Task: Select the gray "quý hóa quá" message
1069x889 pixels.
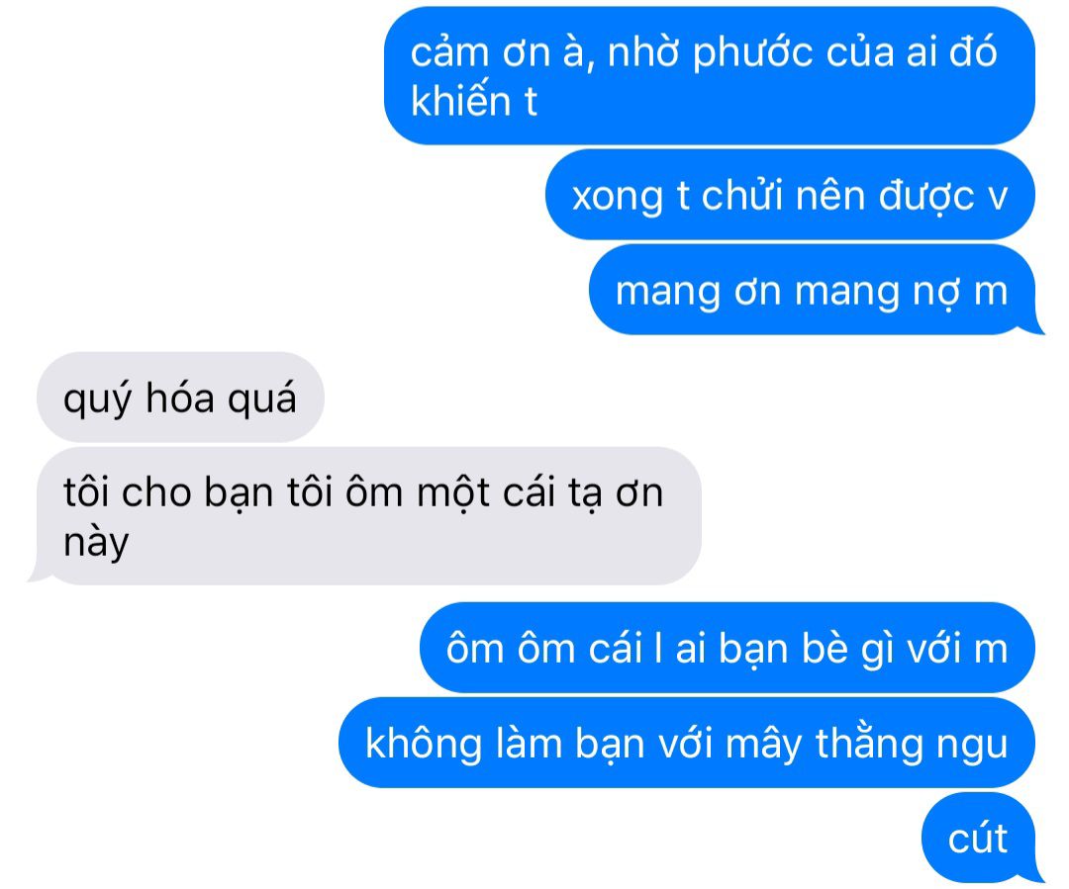Action: click(x=180, y=398)
